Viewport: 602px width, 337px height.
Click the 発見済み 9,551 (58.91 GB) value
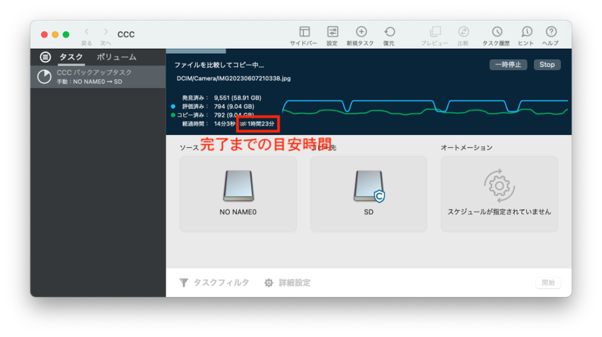(238, 98)
